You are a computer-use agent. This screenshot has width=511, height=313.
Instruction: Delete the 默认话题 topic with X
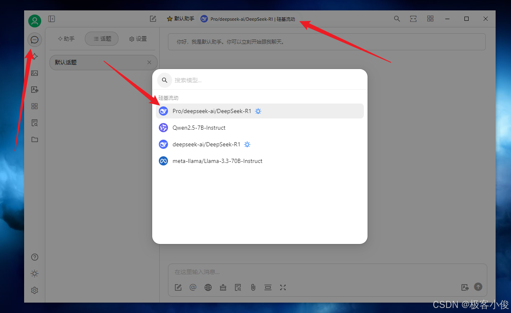(x=149, y=62)
